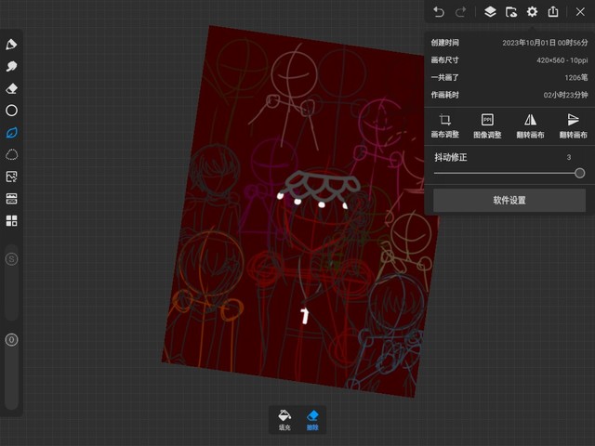Select the eraser tool in left toolbar

(x=12, y=88)
